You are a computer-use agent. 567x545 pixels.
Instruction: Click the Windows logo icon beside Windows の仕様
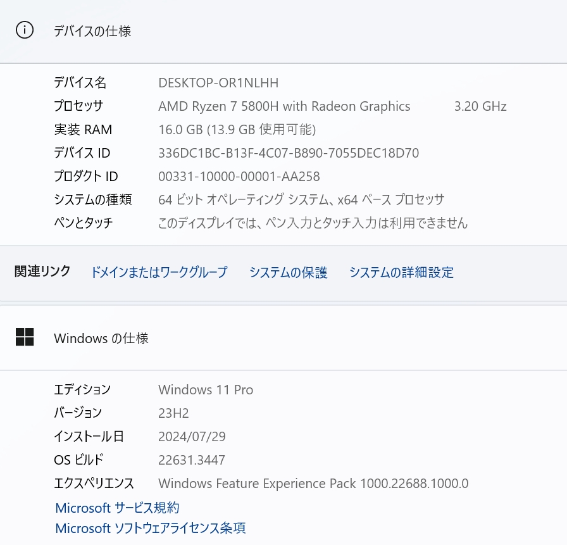click(25, 338)
